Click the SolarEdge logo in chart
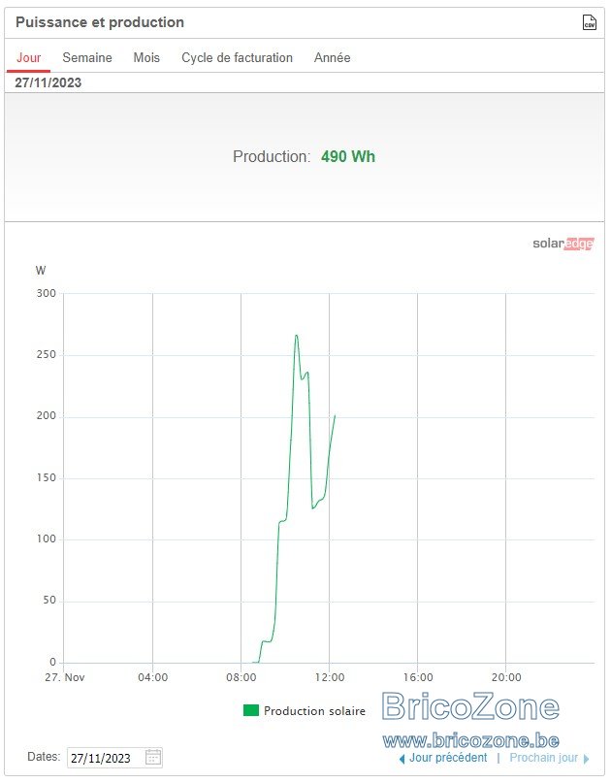The width and height of the screenshot is (611, 783). point(563,244)
